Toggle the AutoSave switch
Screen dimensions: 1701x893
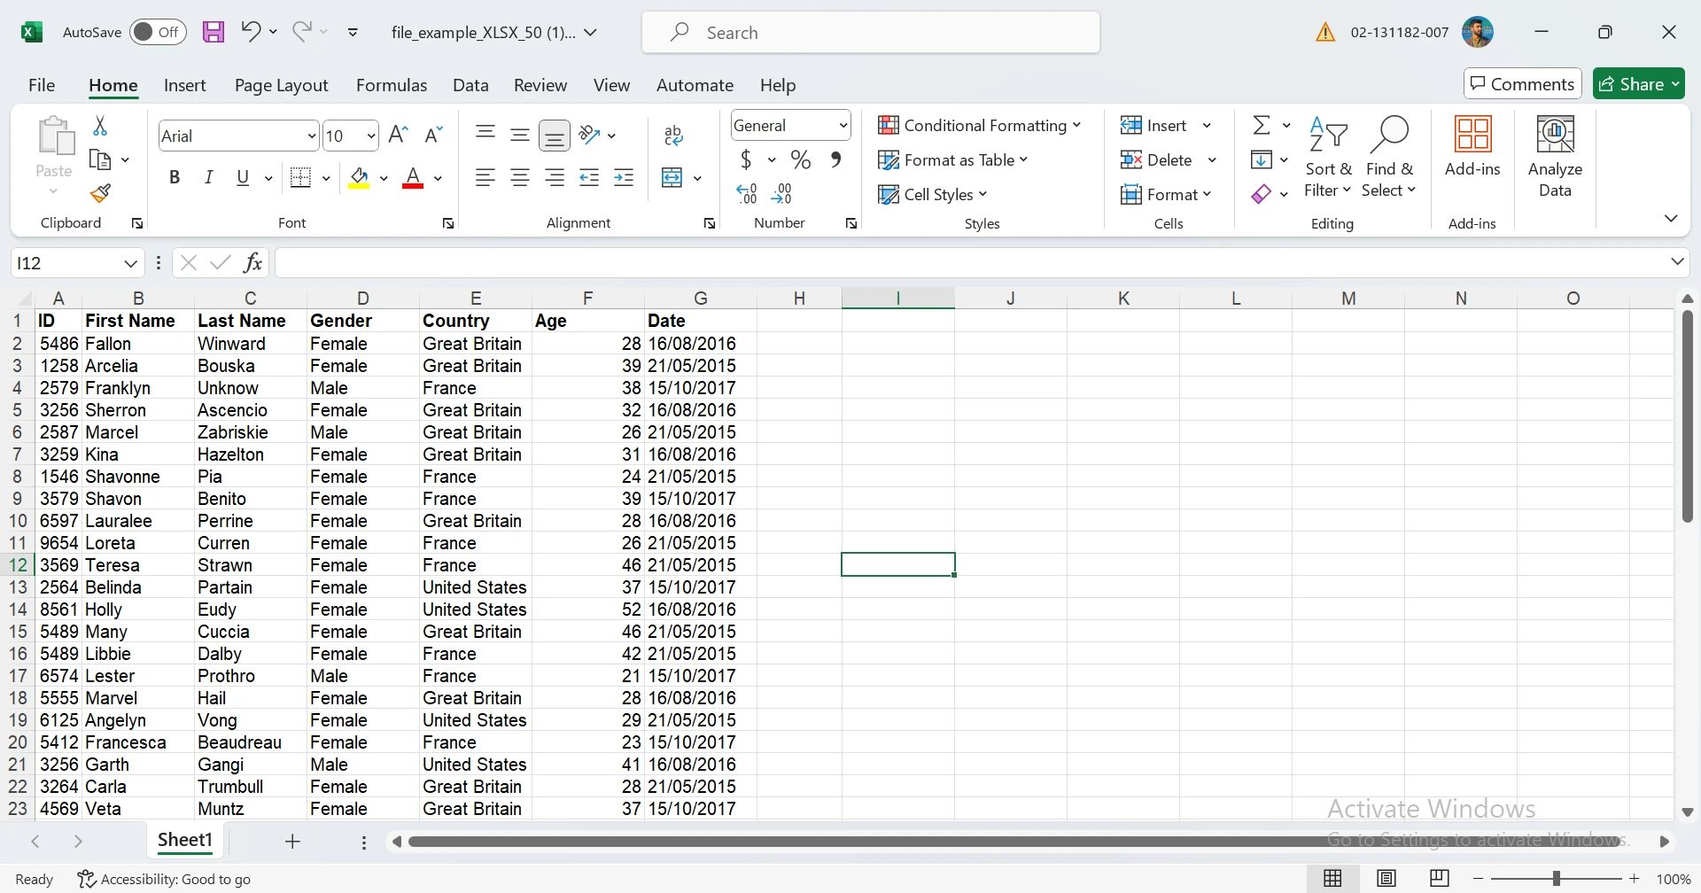[x=158, y=33]
